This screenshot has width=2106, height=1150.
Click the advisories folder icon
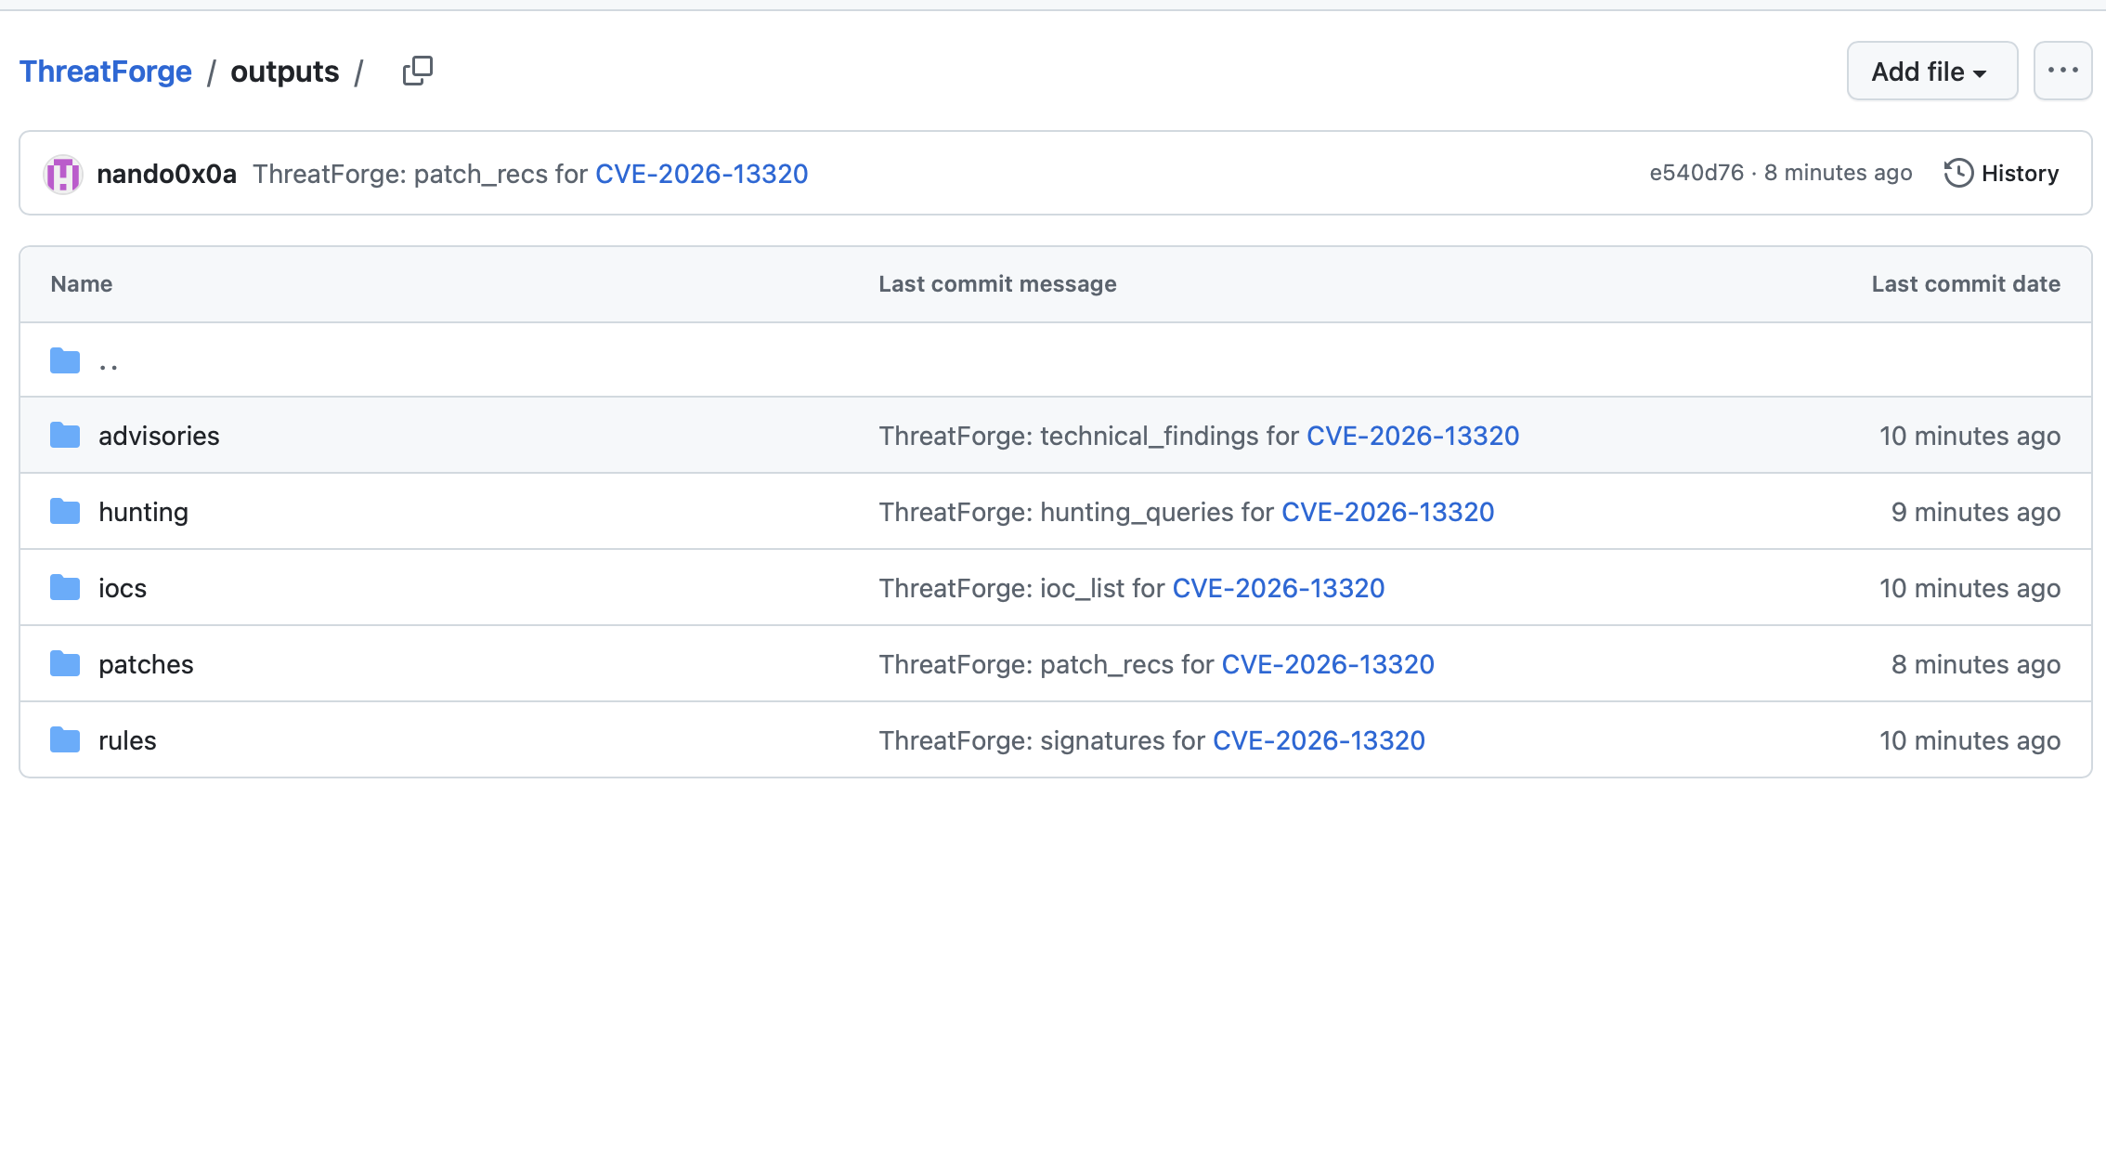tap(65, 435)
